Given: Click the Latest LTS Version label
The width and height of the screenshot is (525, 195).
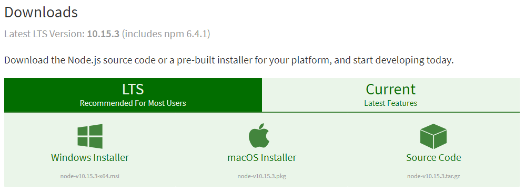Looking at the screenshot, I should tap(45, 34).
